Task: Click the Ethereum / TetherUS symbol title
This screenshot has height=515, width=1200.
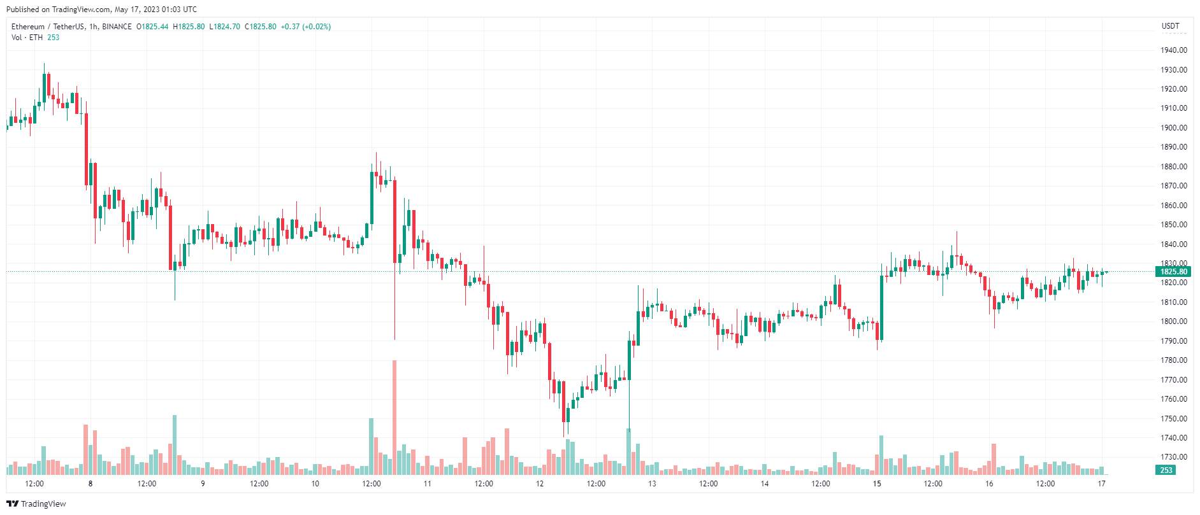Action: pyautogui.click(x=48, y=27)
